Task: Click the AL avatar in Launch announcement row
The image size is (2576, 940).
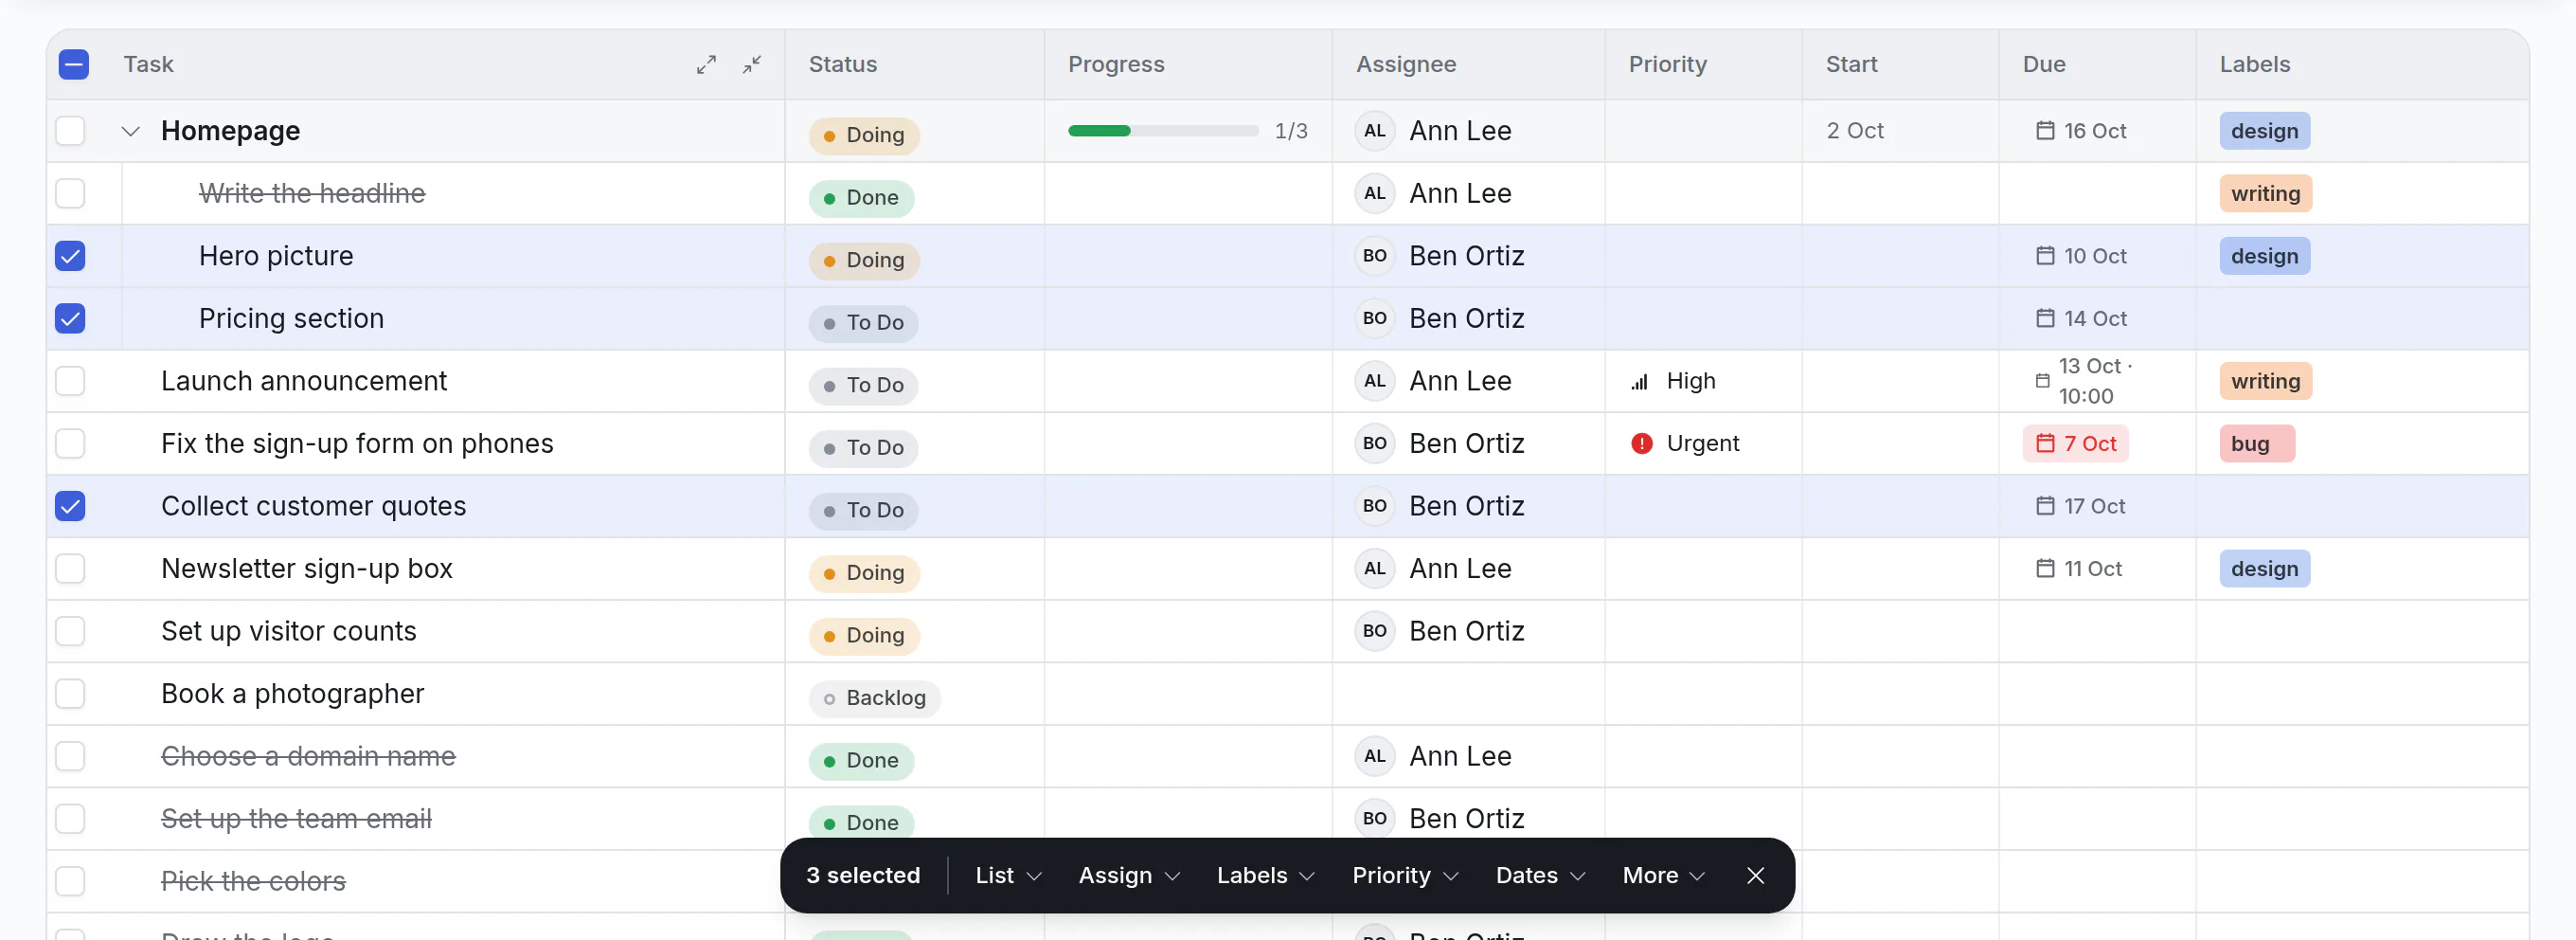Action: point(1375,382)
